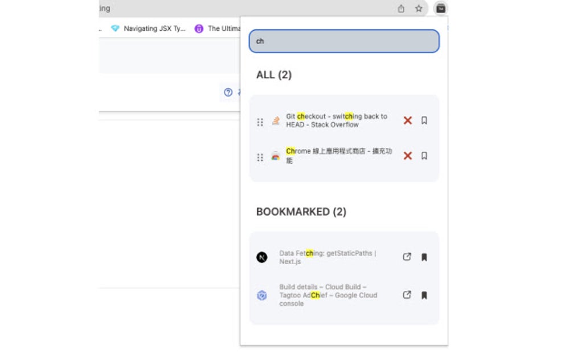Click the star icon beside the address bar

(418, 9)
